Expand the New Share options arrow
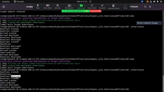This screenshot has width=164, height=92. click(85, 6)
